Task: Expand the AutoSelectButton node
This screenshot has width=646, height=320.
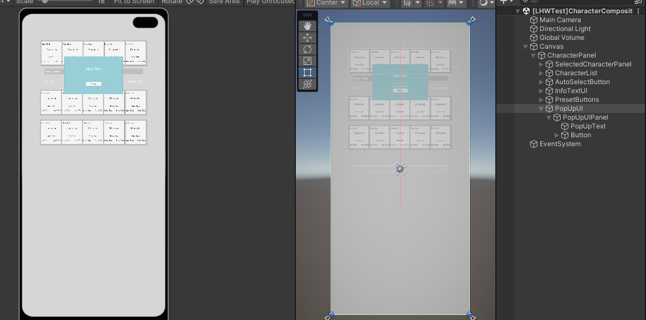Action: (541, 82)
